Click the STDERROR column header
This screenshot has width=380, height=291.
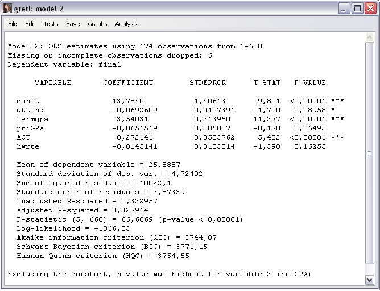coord(208,83)
